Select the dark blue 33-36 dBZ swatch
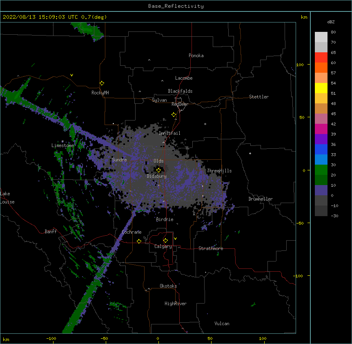352x344 pixels. [x=321, y=150]
